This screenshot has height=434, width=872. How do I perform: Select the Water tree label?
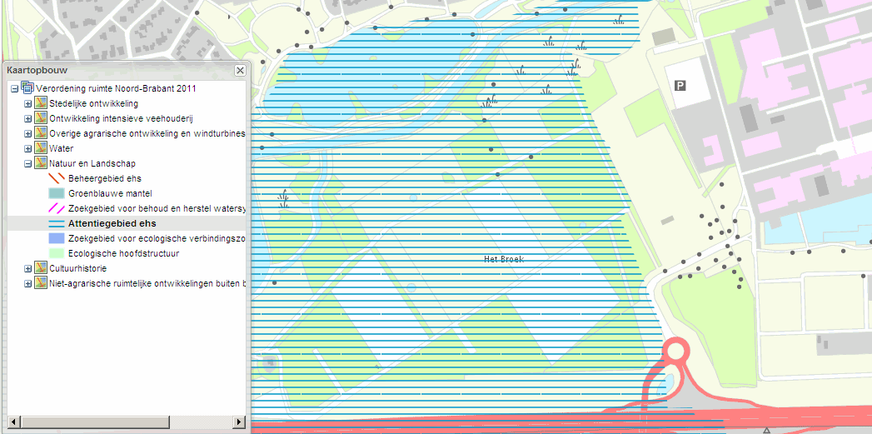[61, 148]
